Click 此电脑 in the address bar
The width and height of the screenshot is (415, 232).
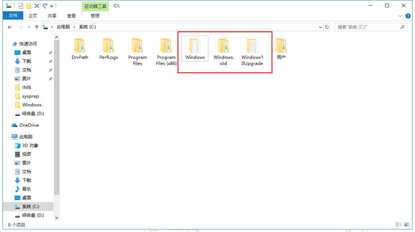point(63,27)
